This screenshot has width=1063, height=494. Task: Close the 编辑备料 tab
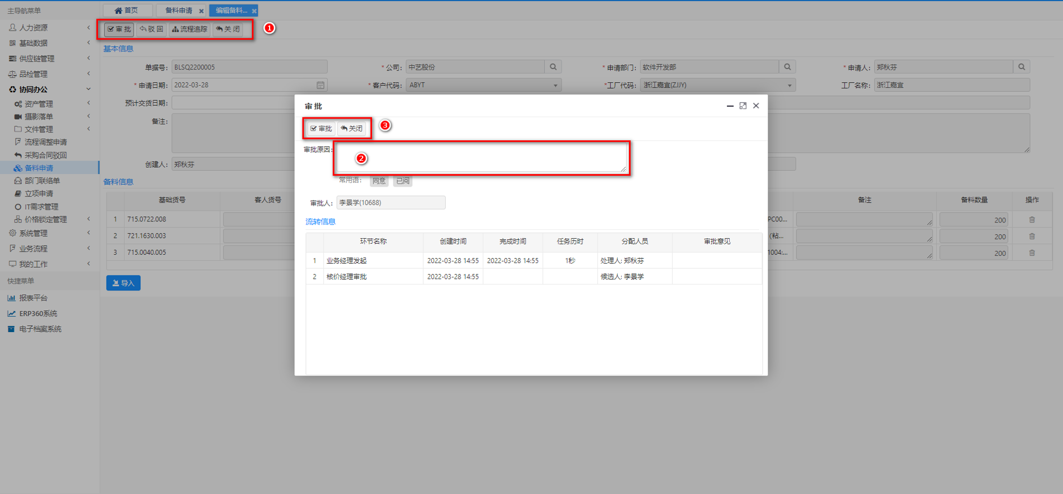[x=254, y=11]
